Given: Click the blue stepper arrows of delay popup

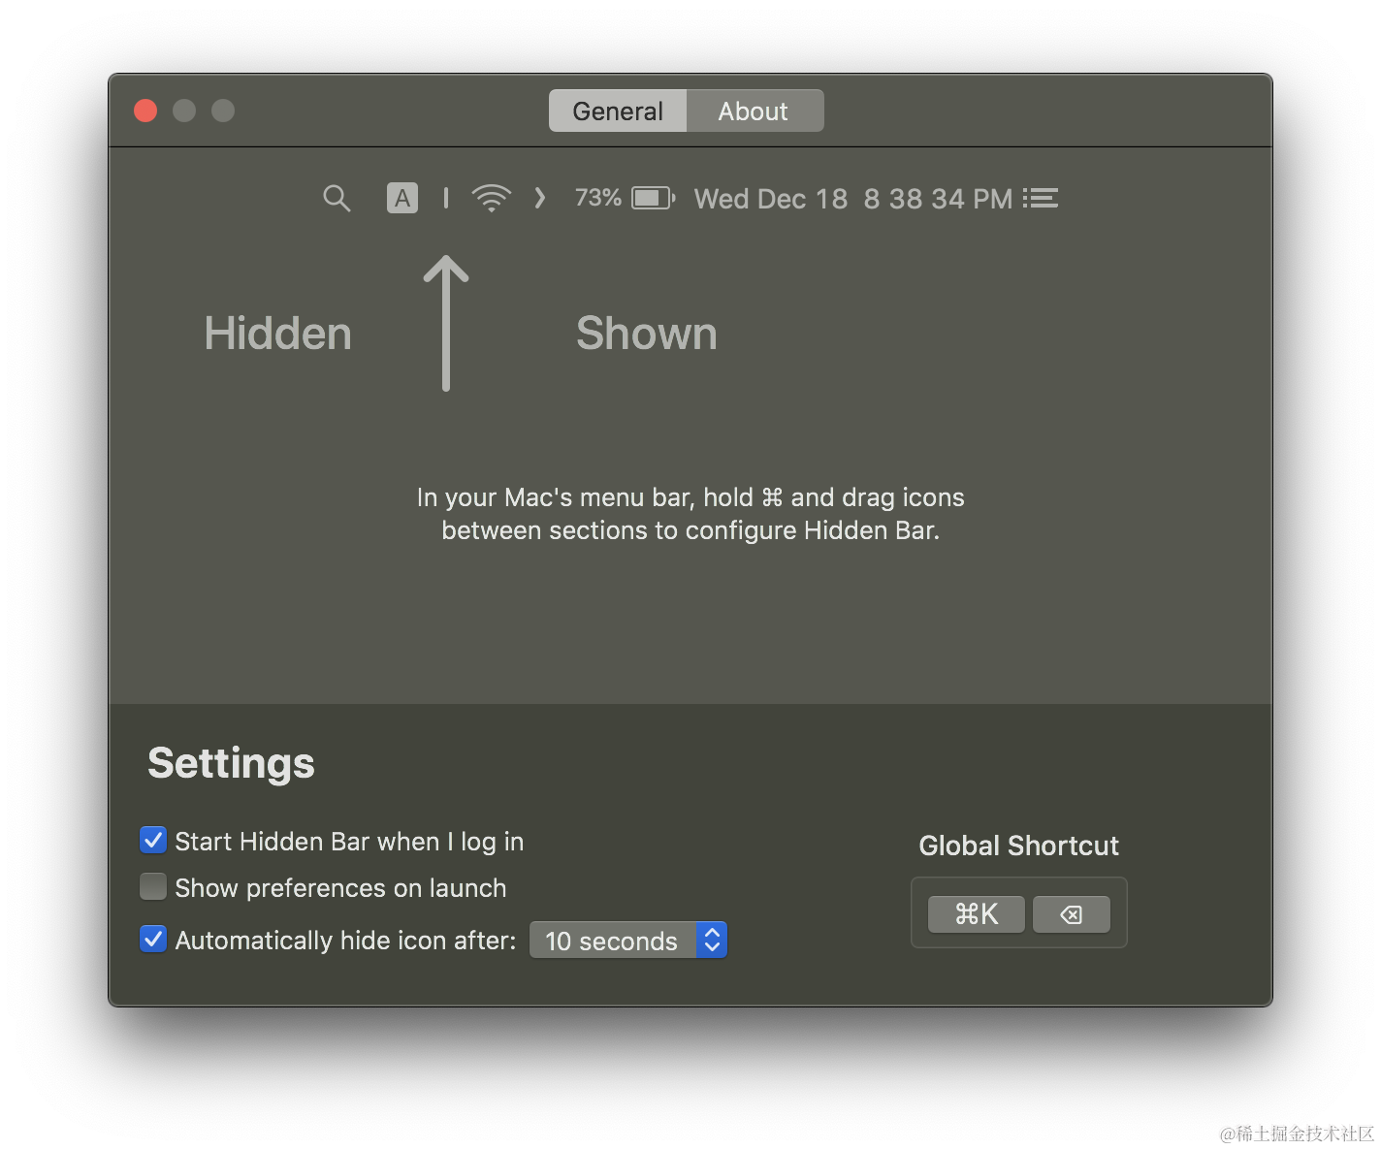Looking at the screenshot, I should pyautogui.click(x=712, y=940).
